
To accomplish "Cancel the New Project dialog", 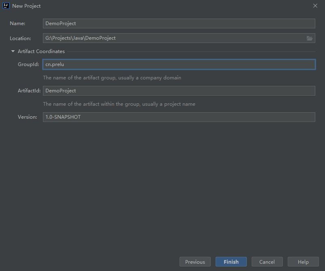I will point(267,262).
